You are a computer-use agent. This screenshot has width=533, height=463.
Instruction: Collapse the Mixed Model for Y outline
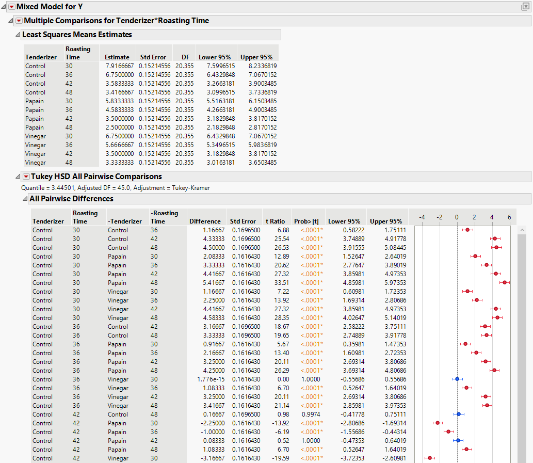4,7
